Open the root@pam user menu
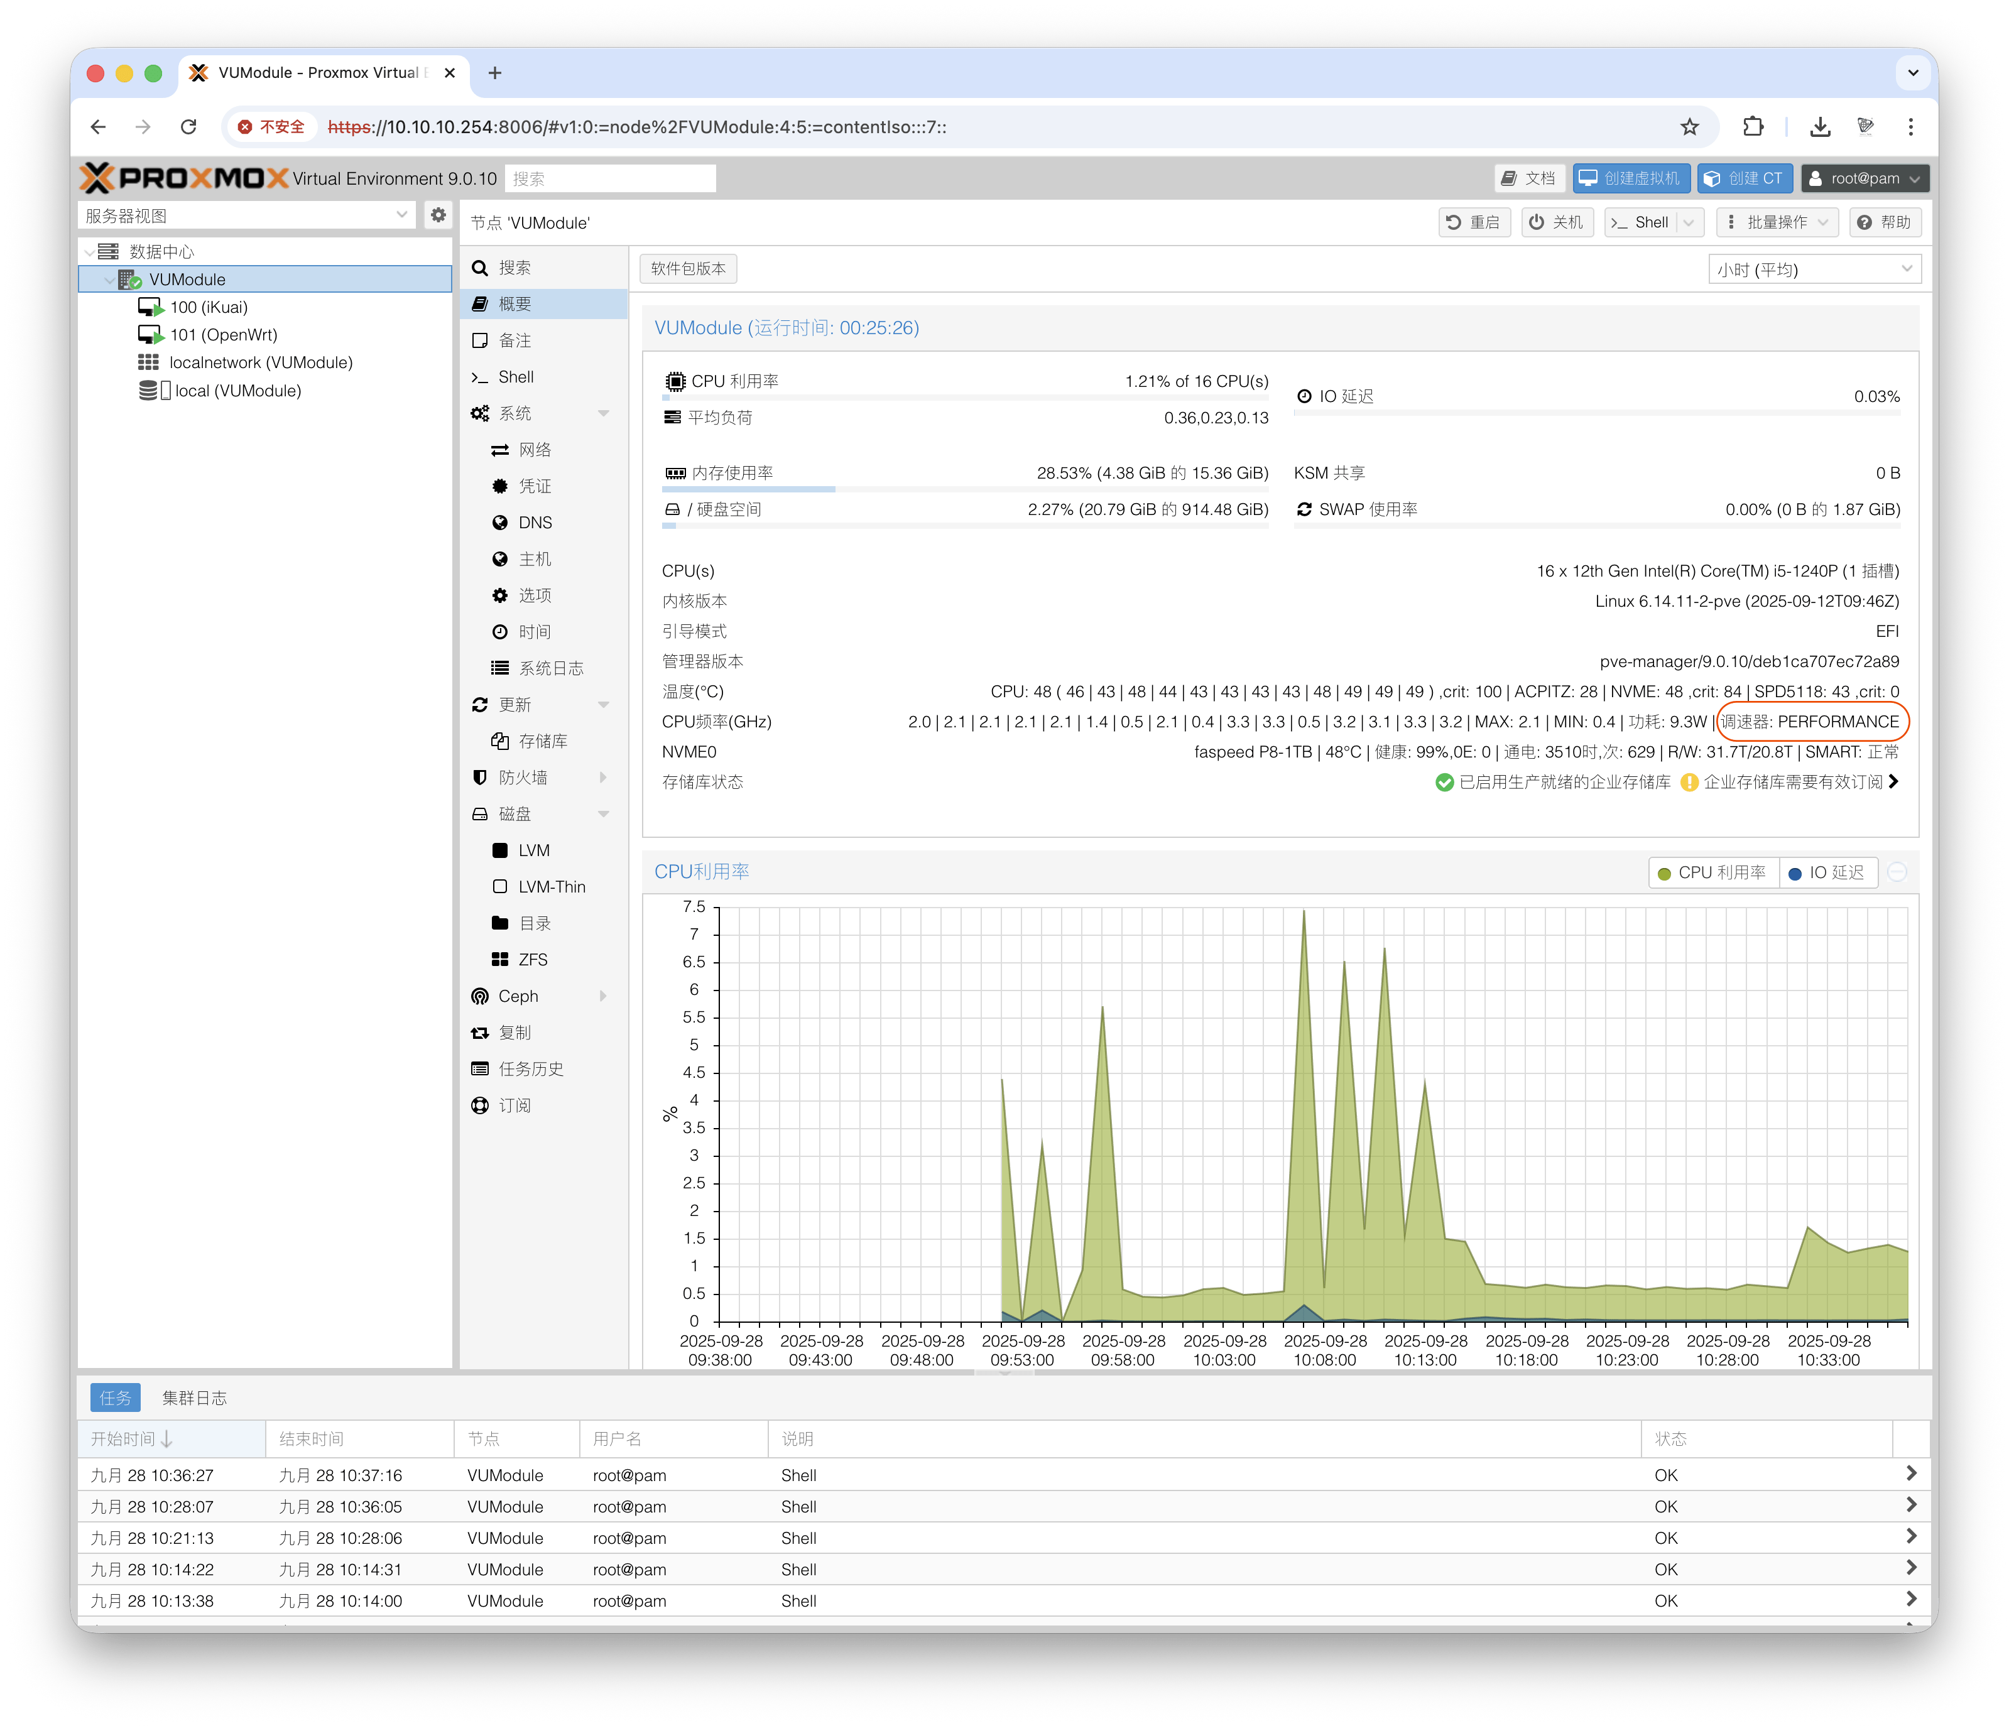The height and width of the screenshot is (1726, 2009). coord(1865,178)
